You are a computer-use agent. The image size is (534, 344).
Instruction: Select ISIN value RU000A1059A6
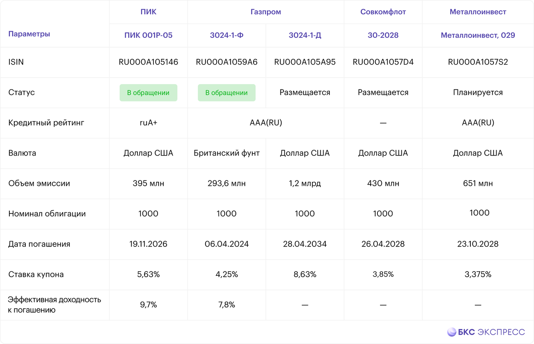(x=227, y=62)
